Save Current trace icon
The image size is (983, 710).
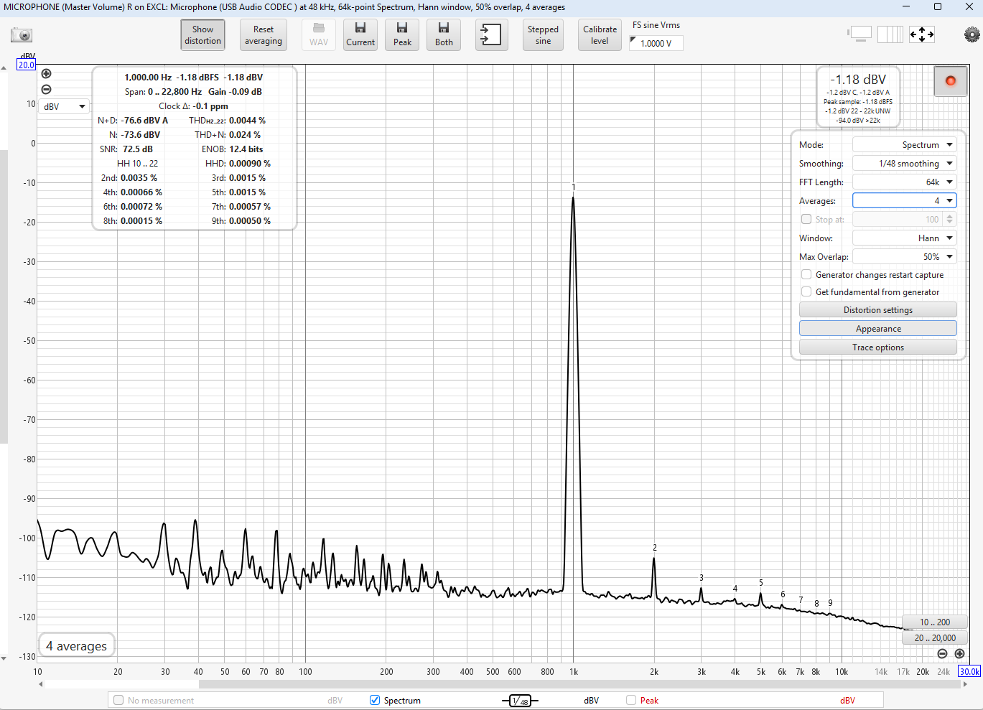tap(360, 34)
